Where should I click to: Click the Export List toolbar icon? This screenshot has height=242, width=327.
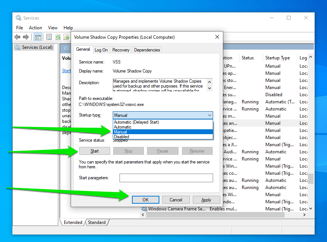[x=67, y=37]
